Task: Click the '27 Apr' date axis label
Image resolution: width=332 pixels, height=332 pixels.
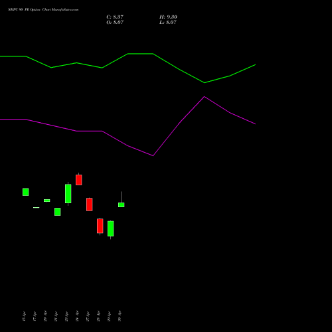Action: point(88,316)
